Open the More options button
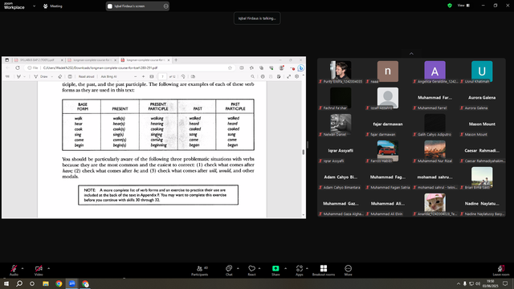Screen dimensions: 514x289 [x=348, y=271]
